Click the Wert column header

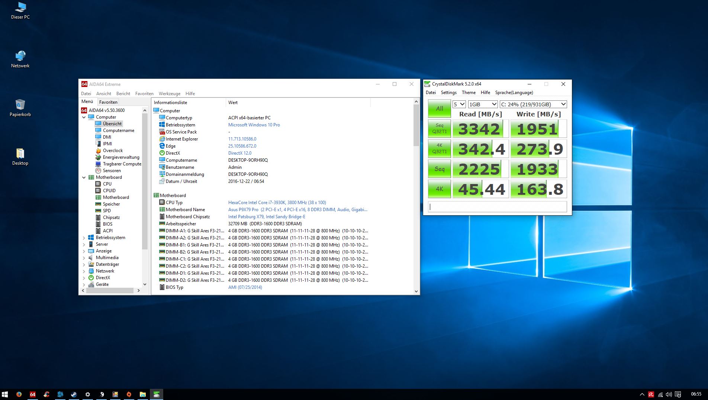[298, 103]
